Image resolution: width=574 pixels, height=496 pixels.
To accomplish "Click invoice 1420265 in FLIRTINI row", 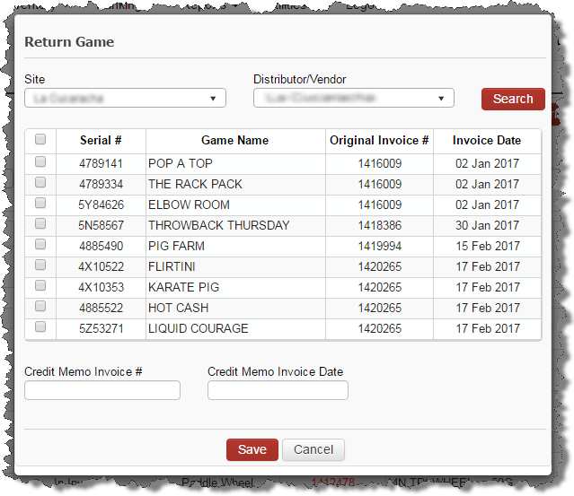I will [380, 266].
